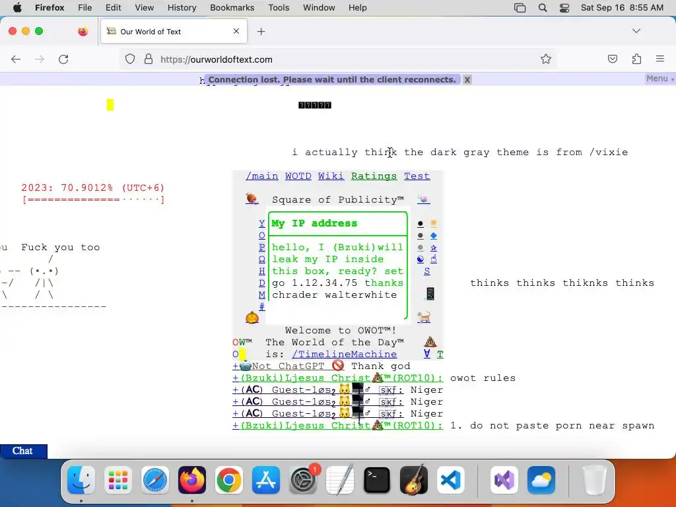This screenshot has width=676, height=507.
Task: Click the blue star link
Action: (433, 248)
